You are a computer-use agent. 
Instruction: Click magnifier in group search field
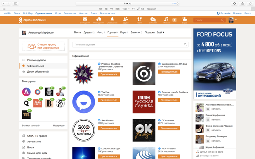point(185,45)
